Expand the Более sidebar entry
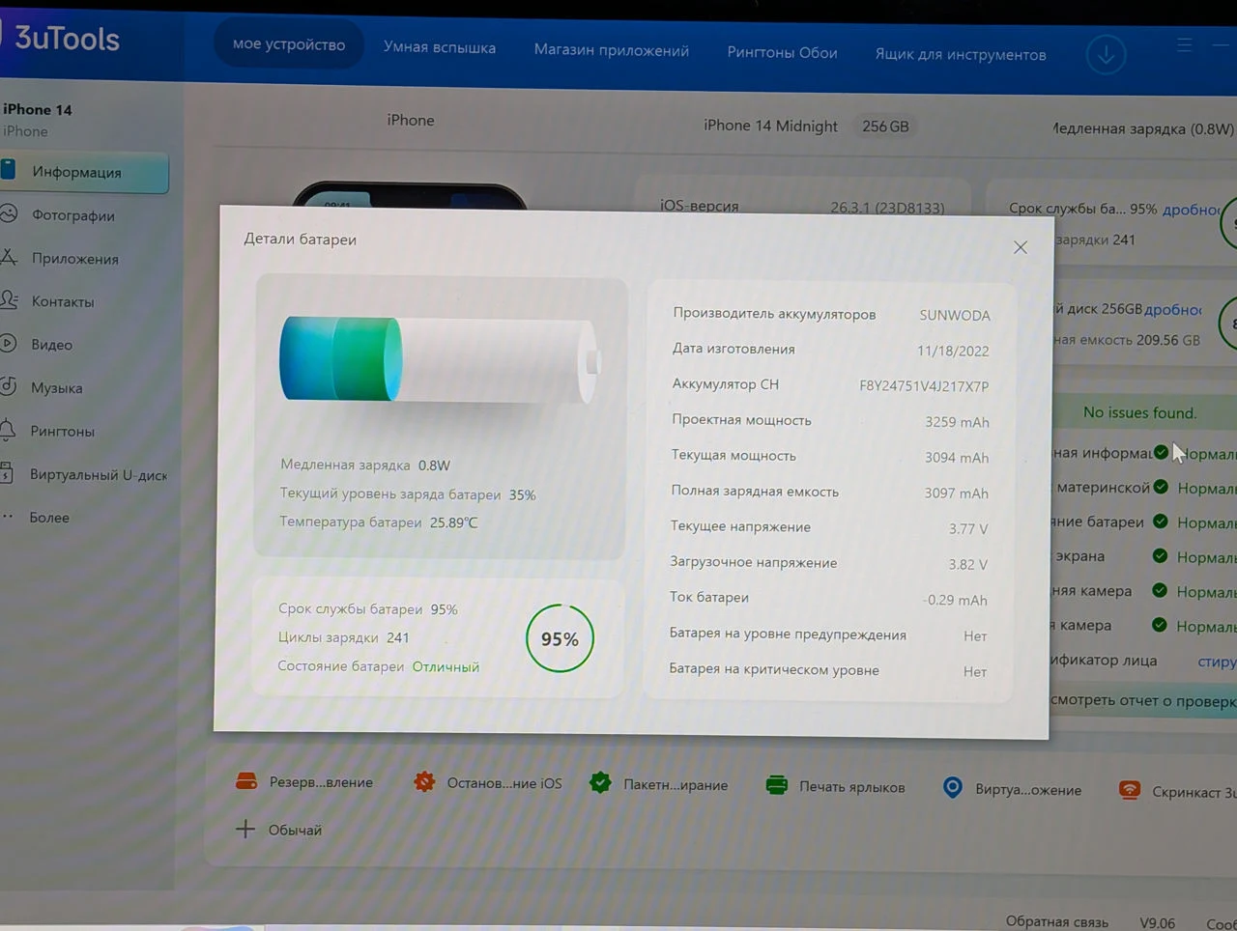The image size is (1237, 931). [48, 518]
